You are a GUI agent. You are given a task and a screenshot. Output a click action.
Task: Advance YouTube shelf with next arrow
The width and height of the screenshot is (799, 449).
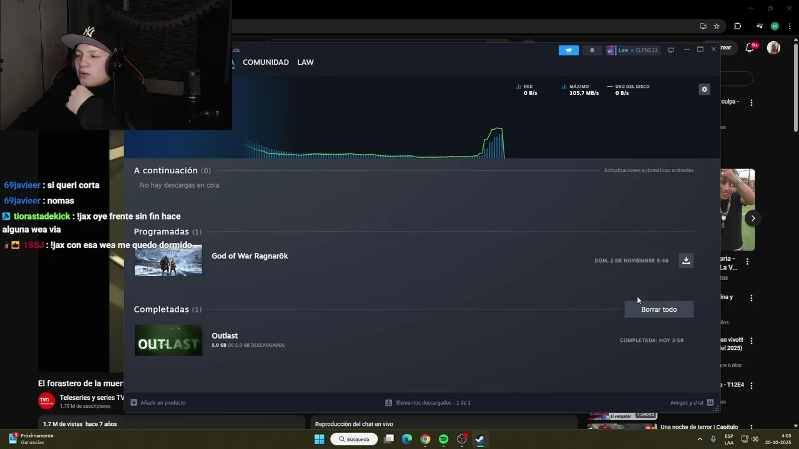point(753,218)
